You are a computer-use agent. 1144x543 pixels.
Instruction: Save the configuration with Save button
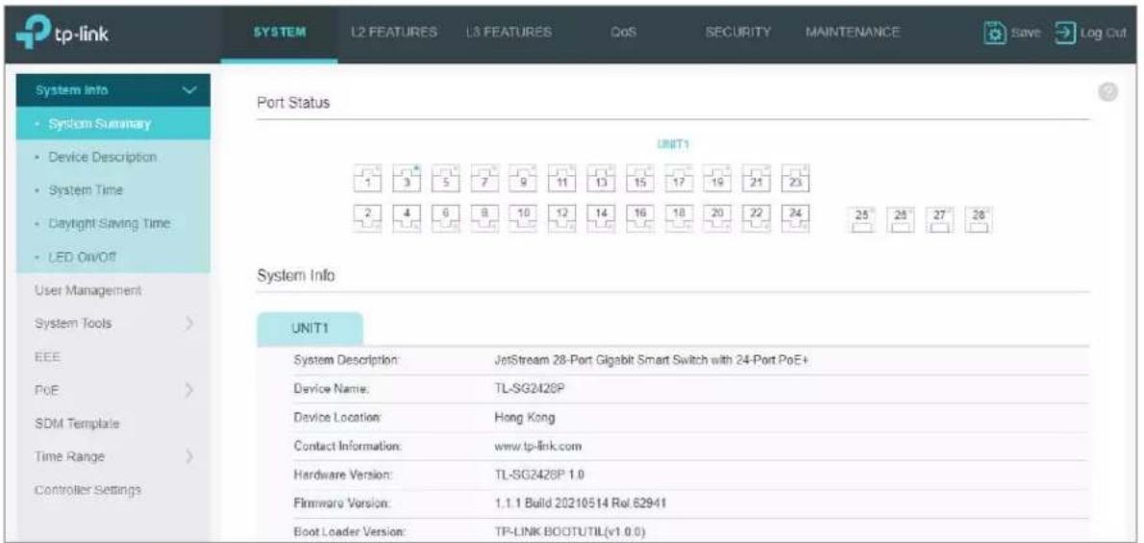[1014, 32]
